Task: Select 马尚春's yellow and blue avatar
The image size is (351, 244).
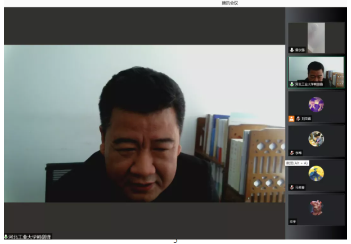Action: (316, 173)
